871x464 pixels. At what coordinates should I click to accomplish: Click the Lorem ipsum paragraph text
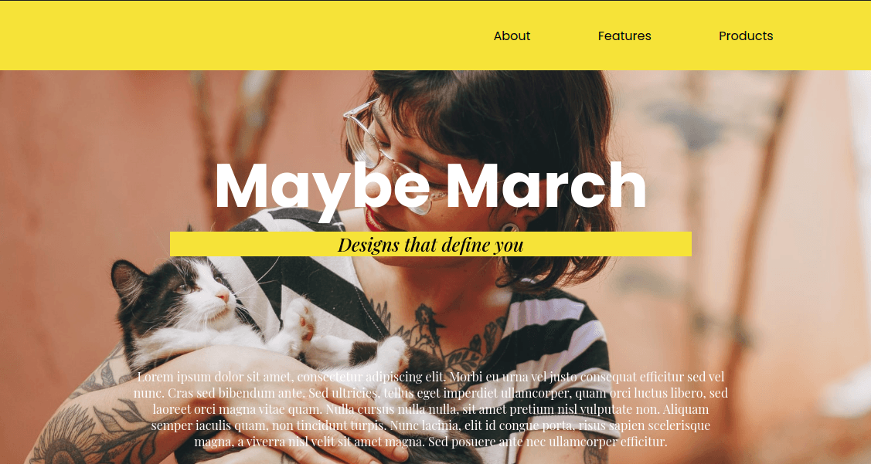point(430,409)
